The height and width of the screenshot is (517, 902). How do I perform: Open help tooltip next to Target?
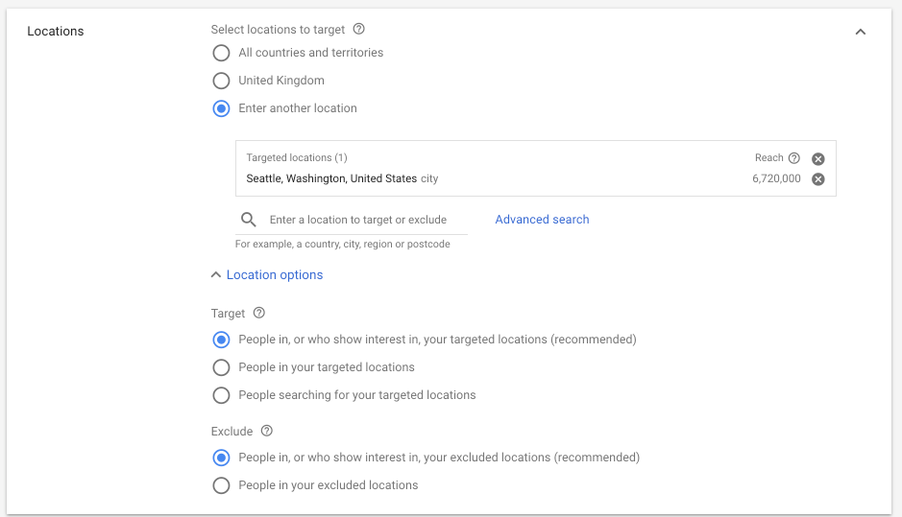tap(258, 313)
